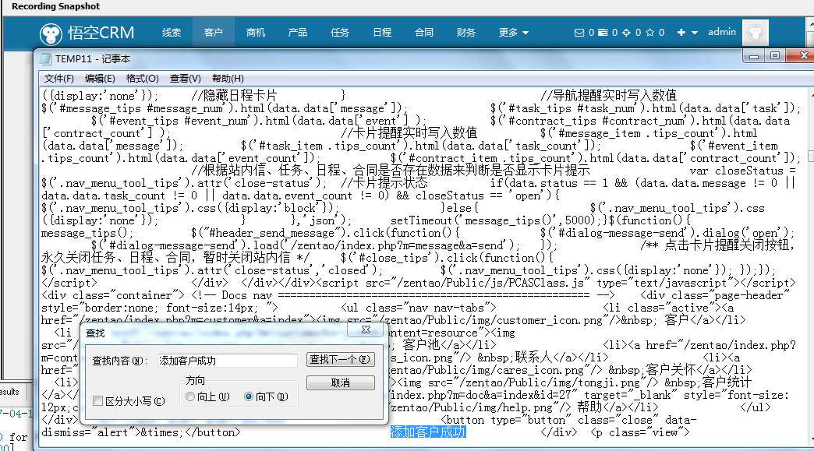Viewport: 814px width, 451px height.
Task: Click the admin avatar thumbnail
Action: [756, 33]
